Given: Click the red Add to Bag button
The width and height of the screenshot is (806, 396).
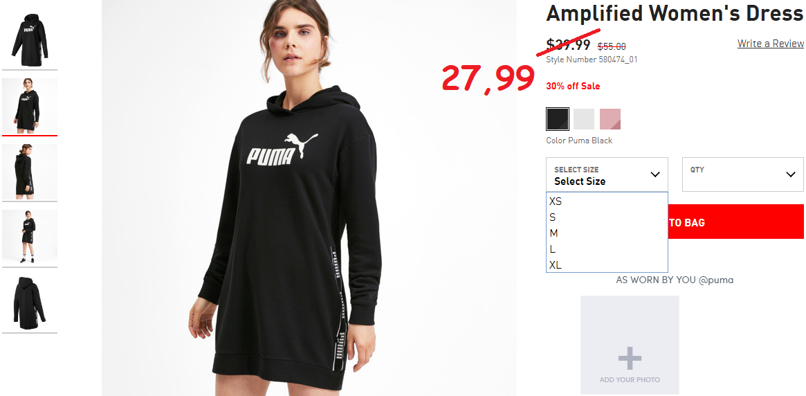Looking at the screenshot, I should [x=735, y=222].
